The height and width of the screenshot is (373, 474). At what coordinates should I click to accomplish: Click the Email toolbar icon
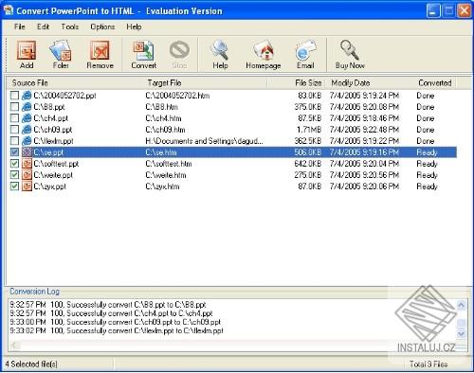click(x=305, y=50)
